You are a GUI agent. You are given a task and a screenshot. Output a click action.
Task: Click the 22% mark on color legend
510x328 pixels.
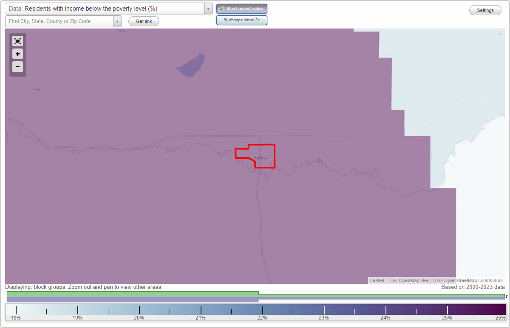[x=262, y=317]
